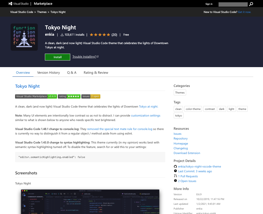Click Sign in
The height and width of the screenshot is (214, 263).
coord(209,4)
